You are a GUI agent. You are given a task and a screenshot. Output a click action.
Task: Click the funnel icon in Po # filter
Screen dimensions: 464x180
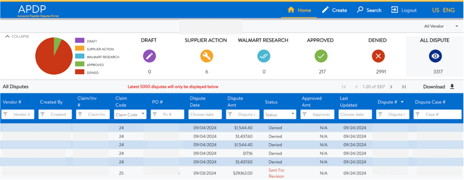[155, 114]
